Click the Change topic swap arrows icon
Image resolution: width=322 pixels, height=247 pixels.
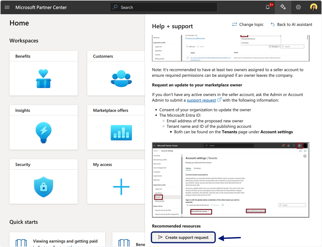coord(235,24)
